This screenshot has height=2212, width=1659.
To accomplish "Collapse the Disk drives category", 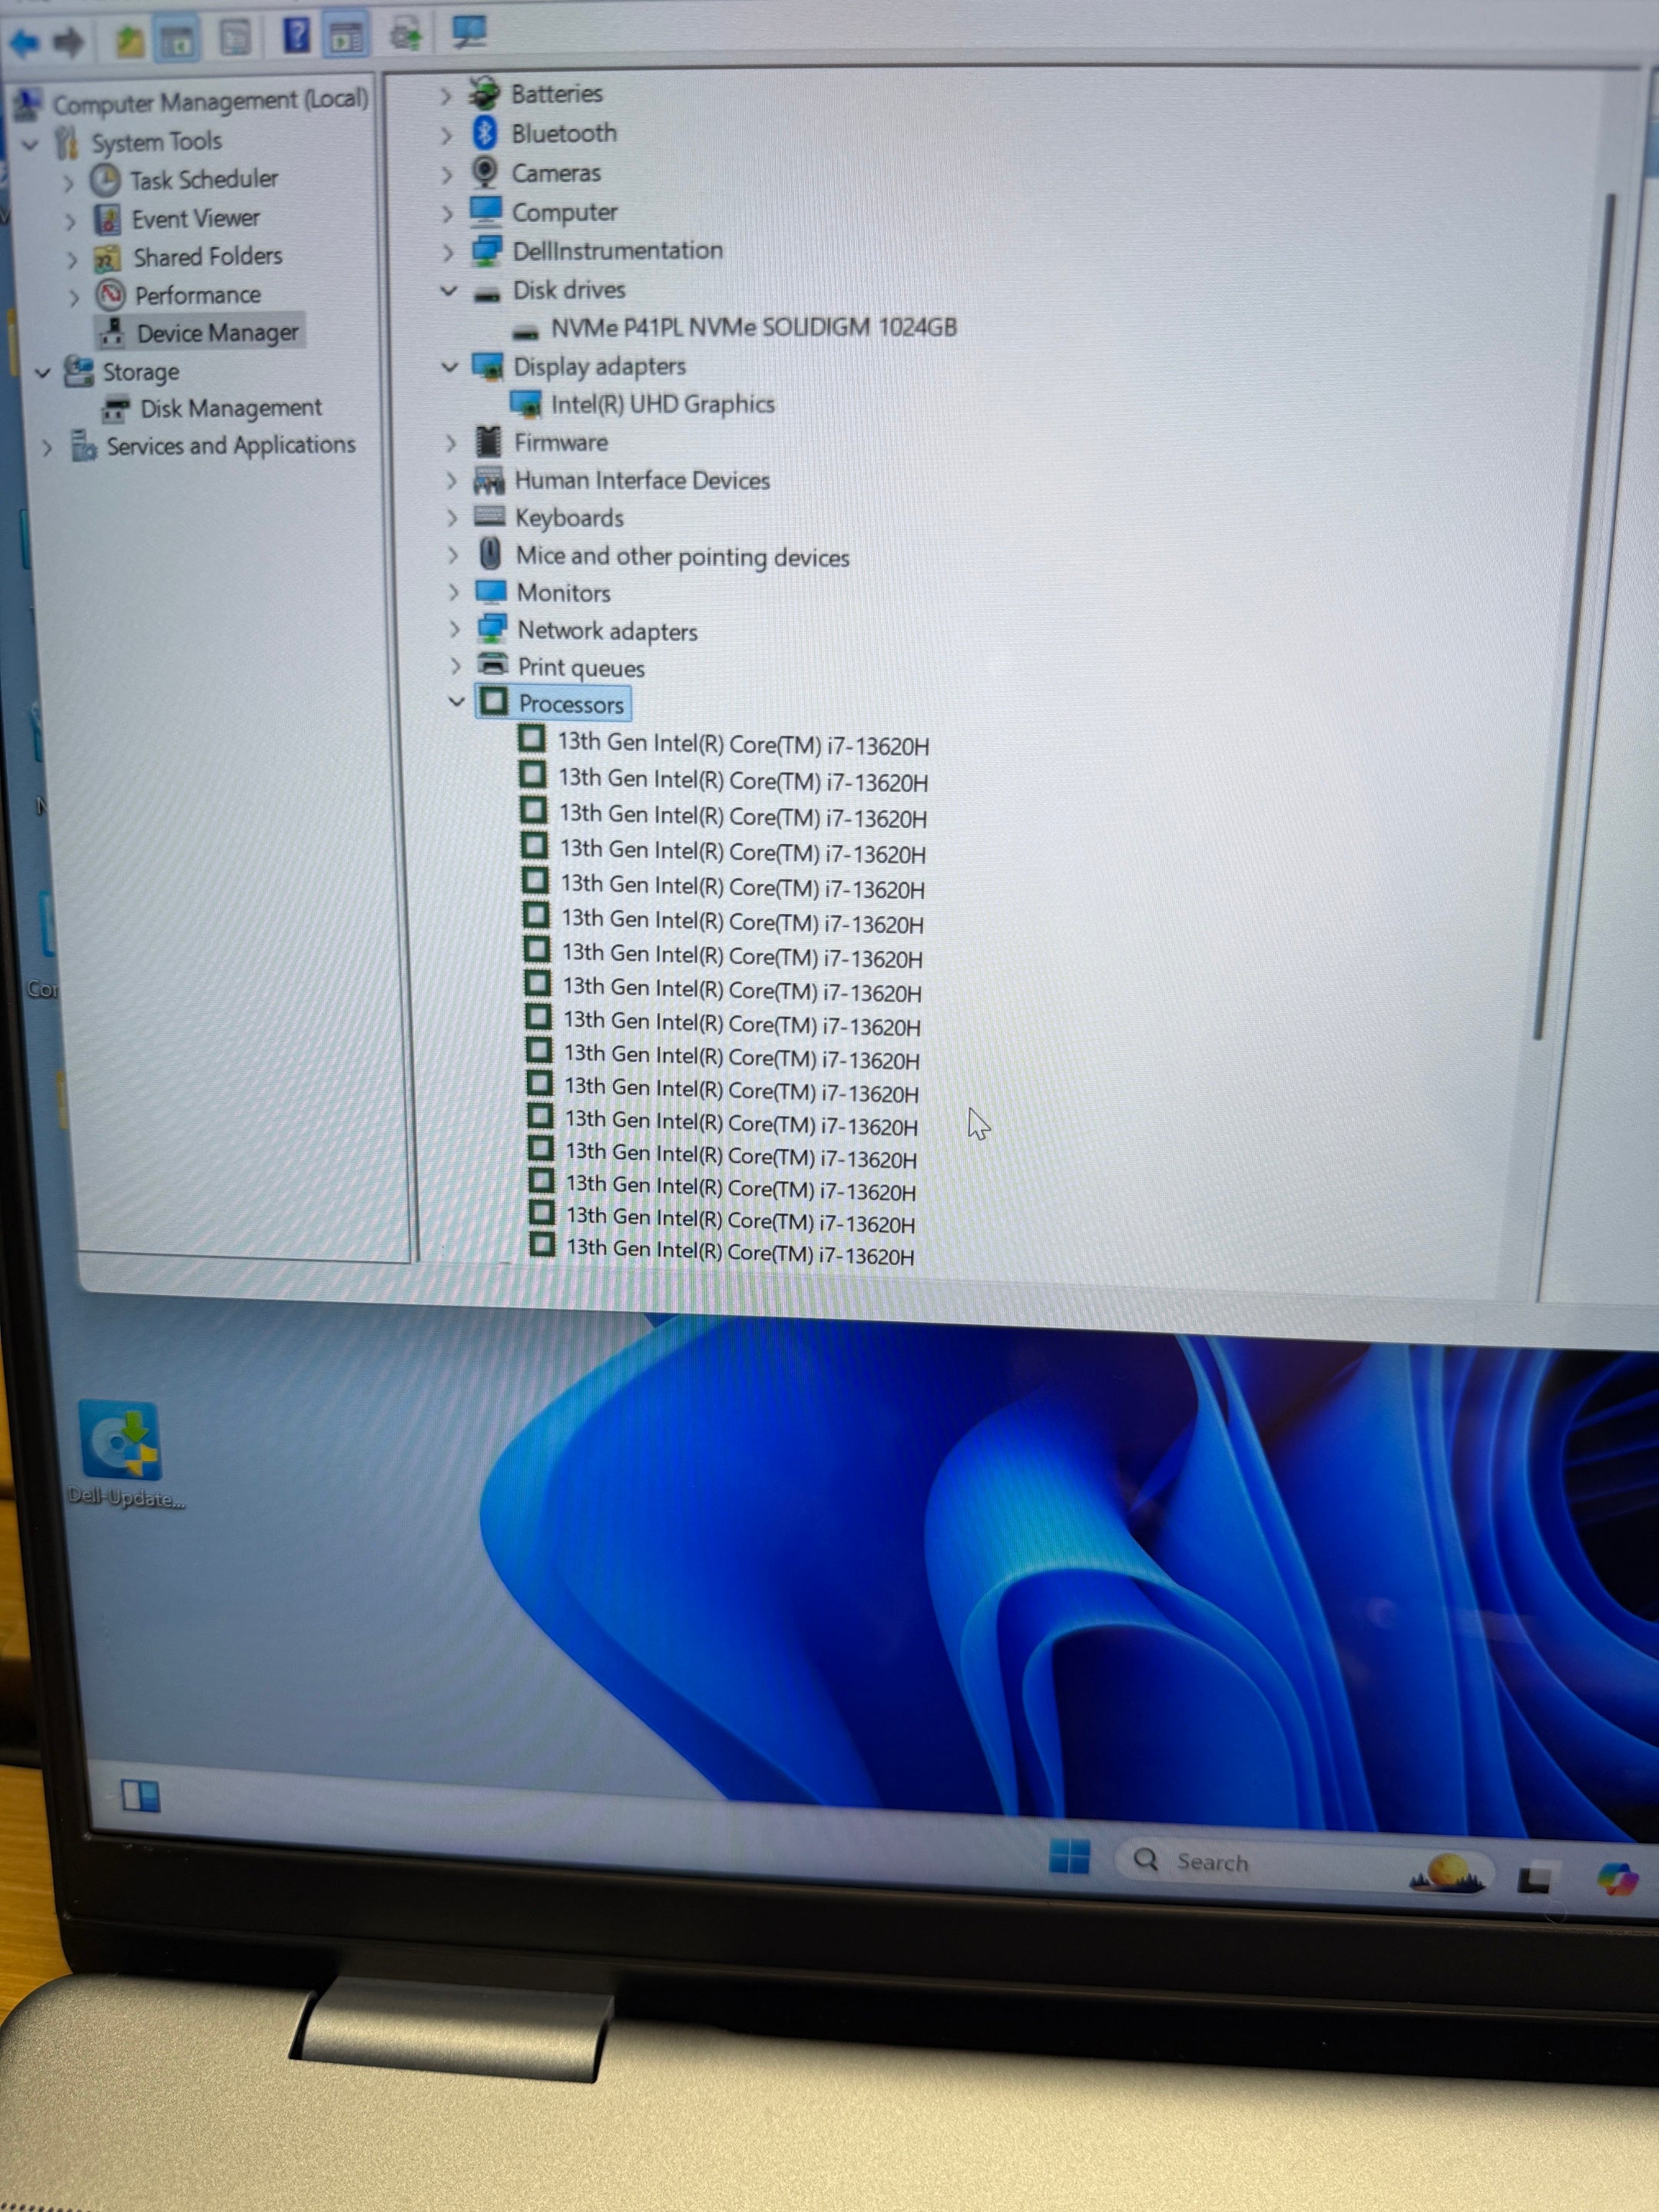I will click(448, 291).
